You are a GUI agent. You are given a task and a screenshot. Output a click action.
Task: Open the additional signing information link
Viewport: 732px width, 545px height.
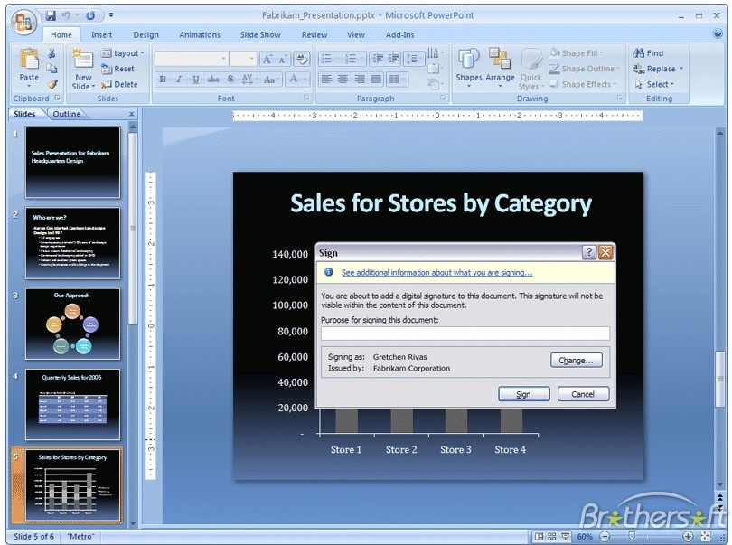pos(437,273)
